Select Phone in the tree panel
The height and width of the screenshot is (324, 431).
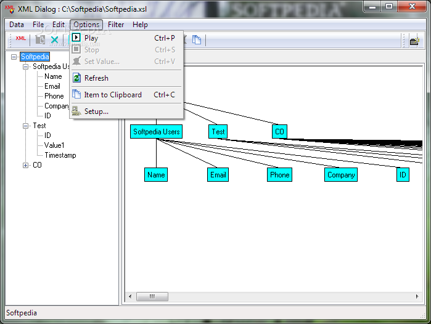pyautogui.click(x=54, y=96)
